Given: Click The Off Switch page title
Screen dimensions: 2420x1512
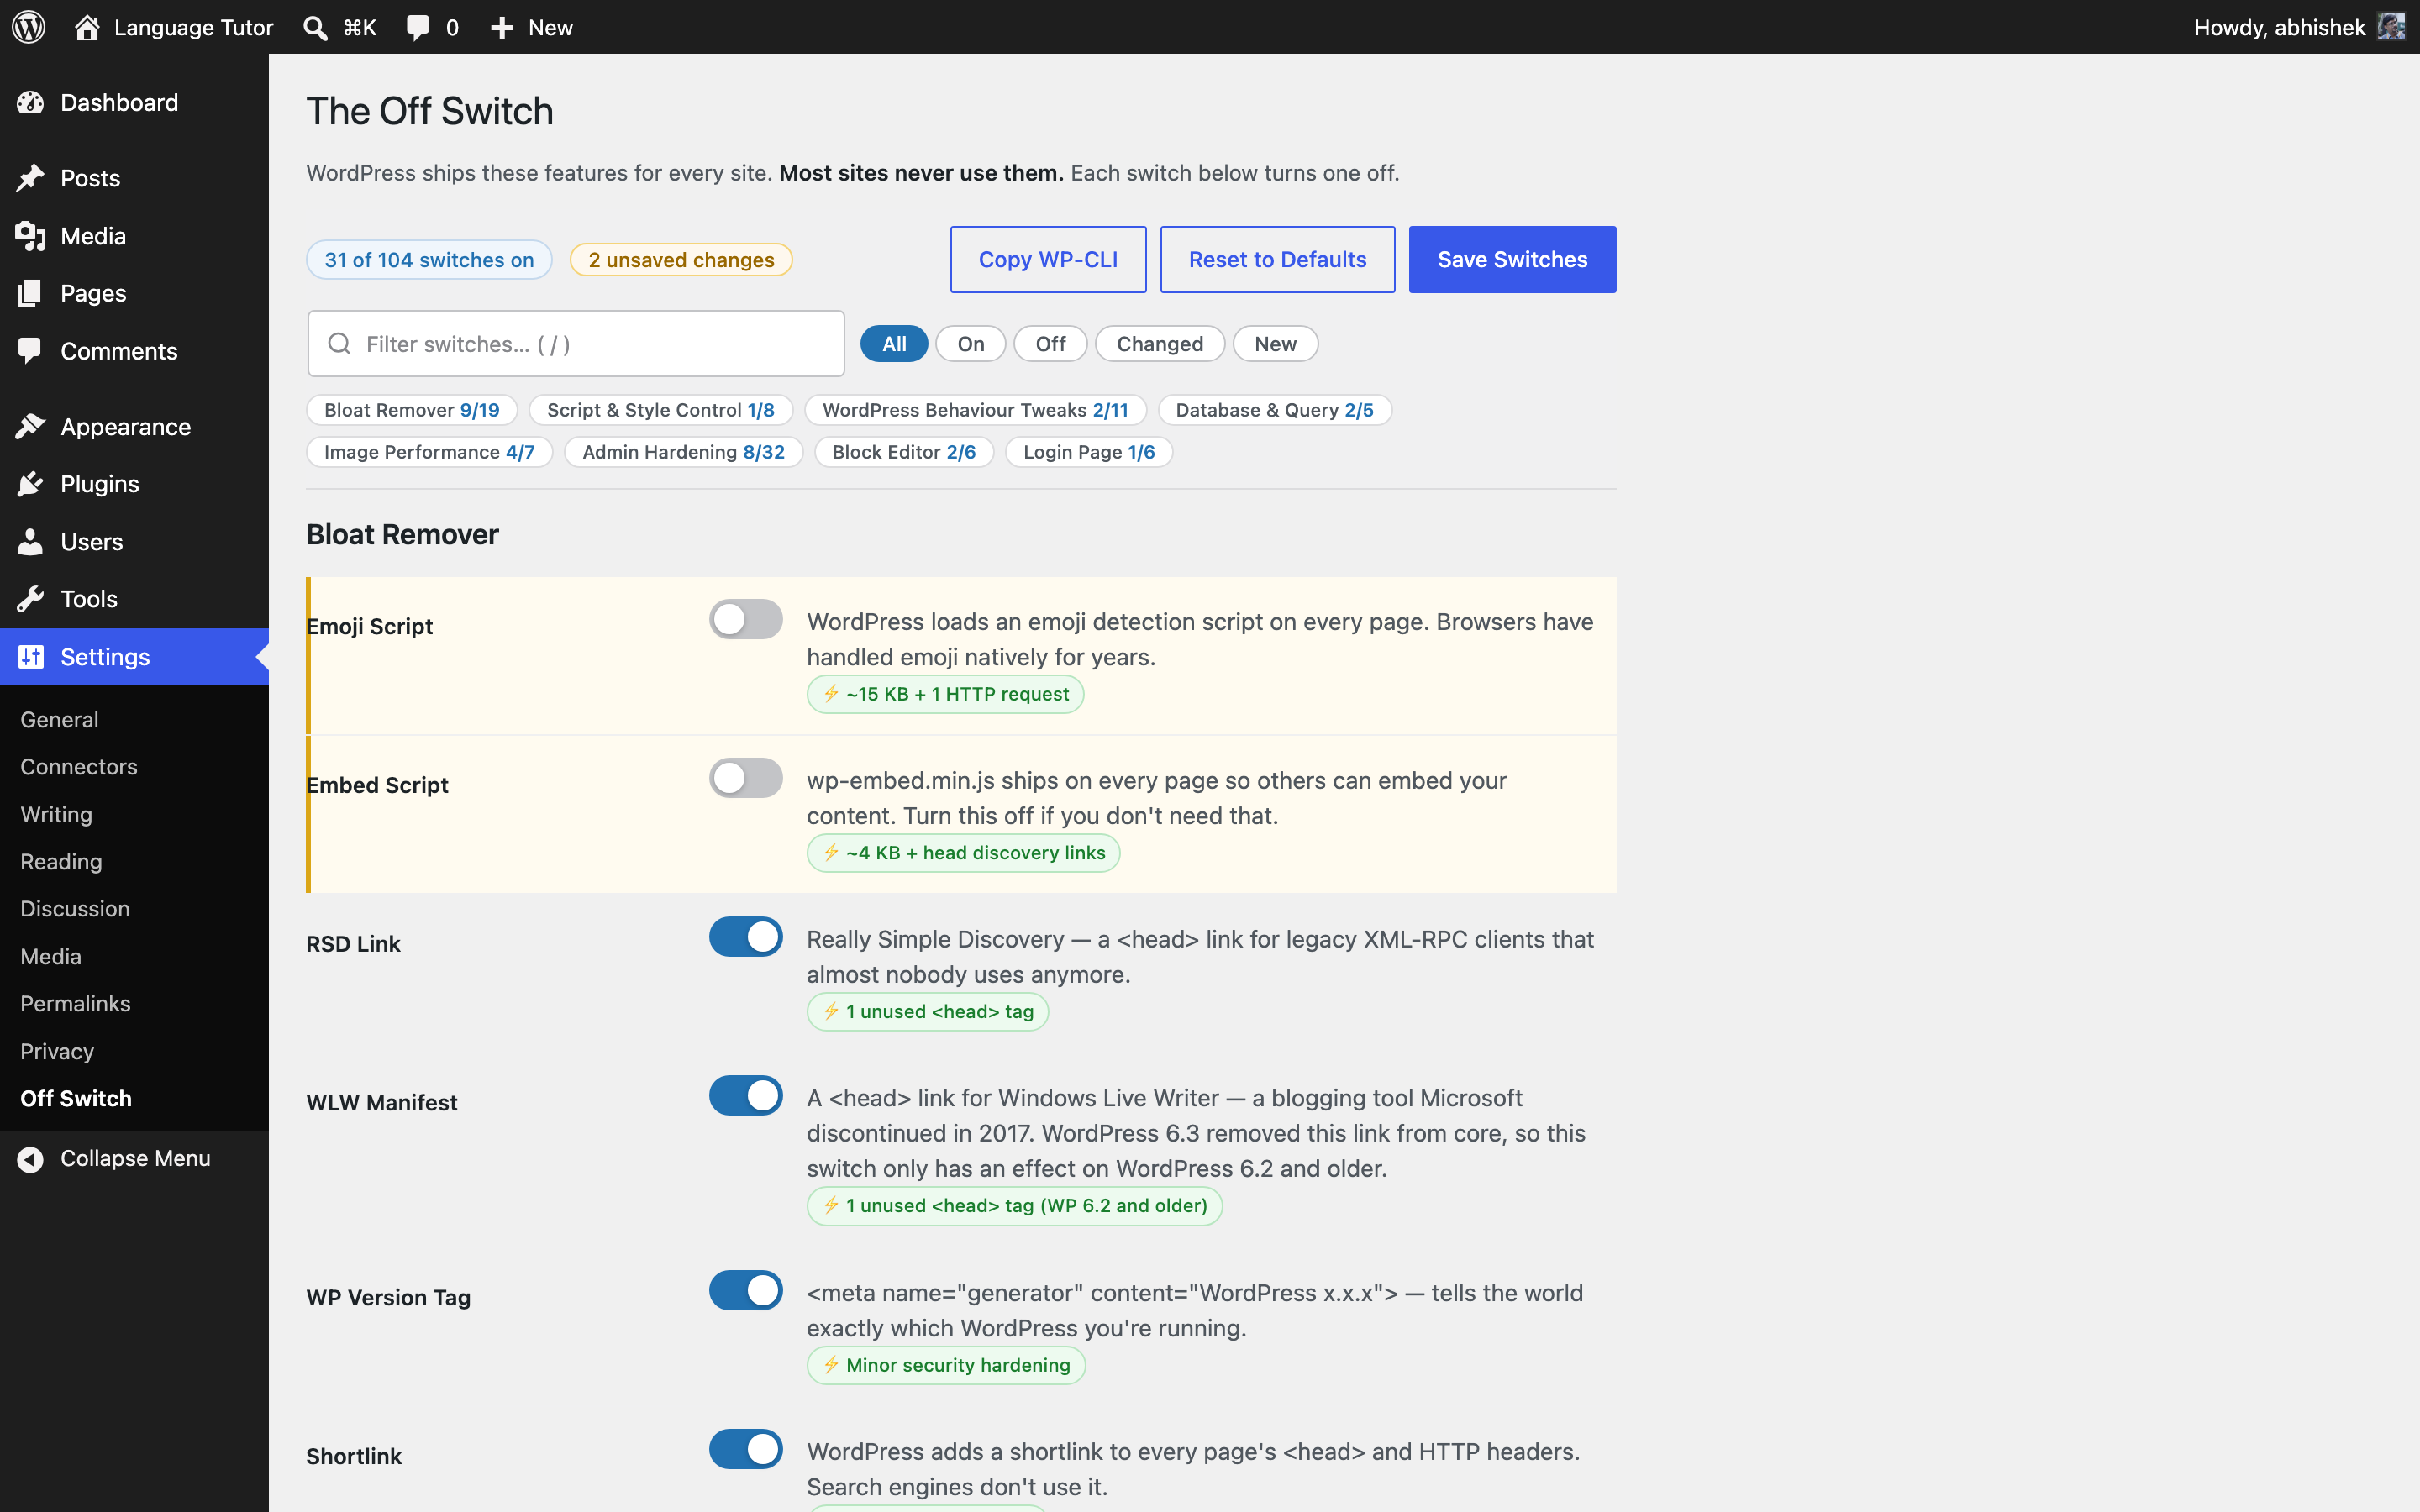Looking at the screenshot, I should 430,111.
